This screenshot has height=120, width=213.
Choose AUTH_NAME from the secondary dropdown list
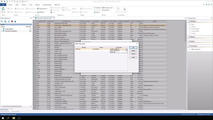(118, 51)
